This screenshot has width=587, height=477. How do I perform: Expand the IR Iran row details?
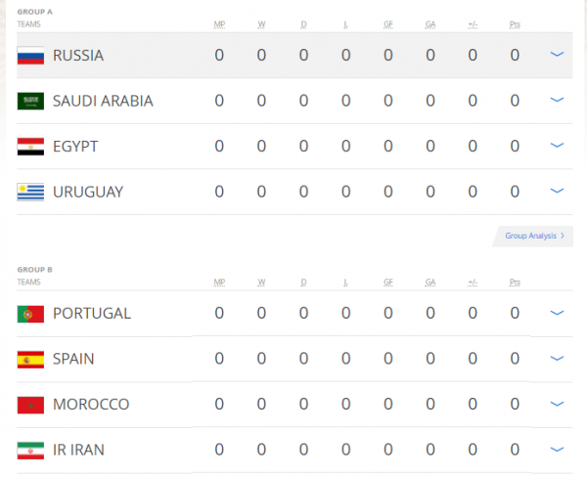[558, 449]
